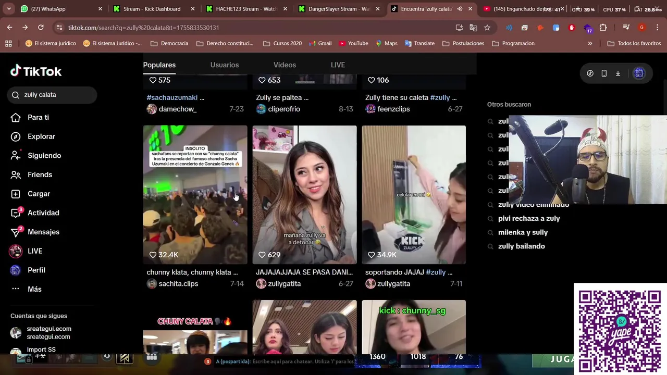Open Todos los favoritos folder
Image resolution: width=667 pixels, height=375 pixels.
tap(634, 43)
